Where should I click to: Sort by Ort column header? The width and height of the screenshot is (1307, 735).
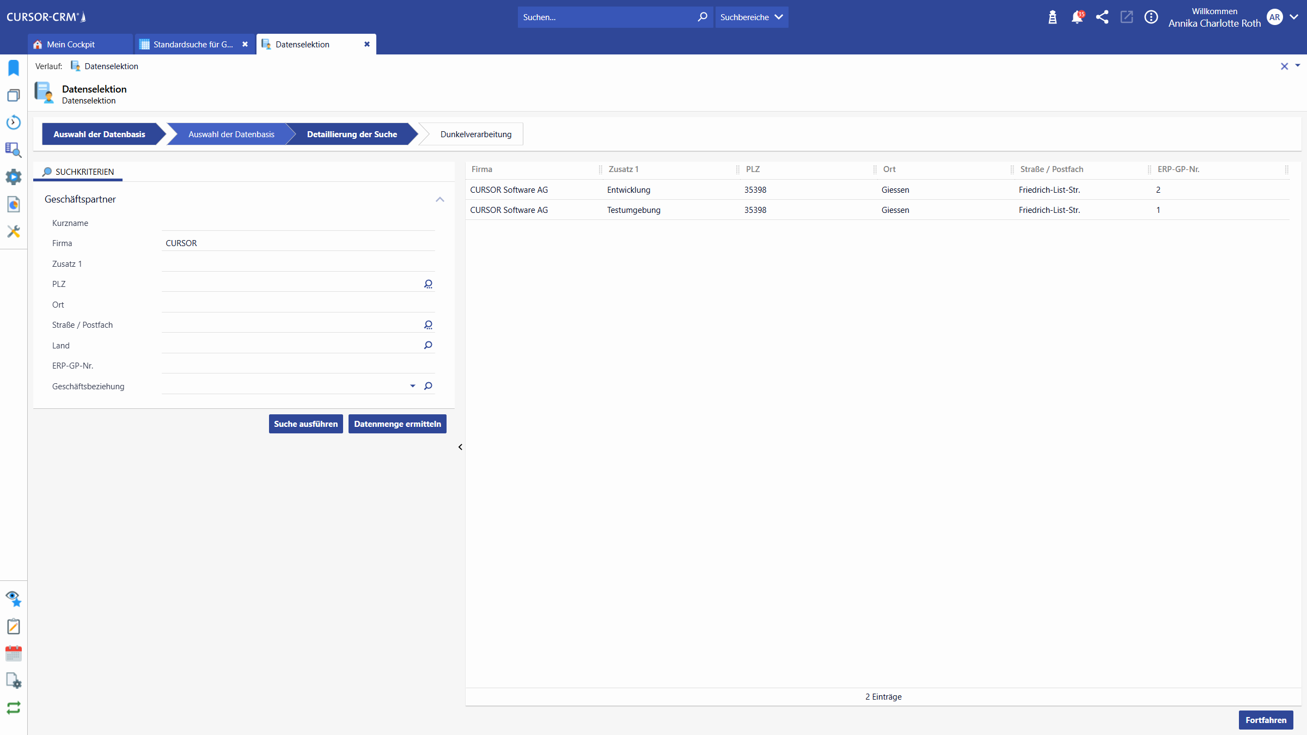[889, 169]
